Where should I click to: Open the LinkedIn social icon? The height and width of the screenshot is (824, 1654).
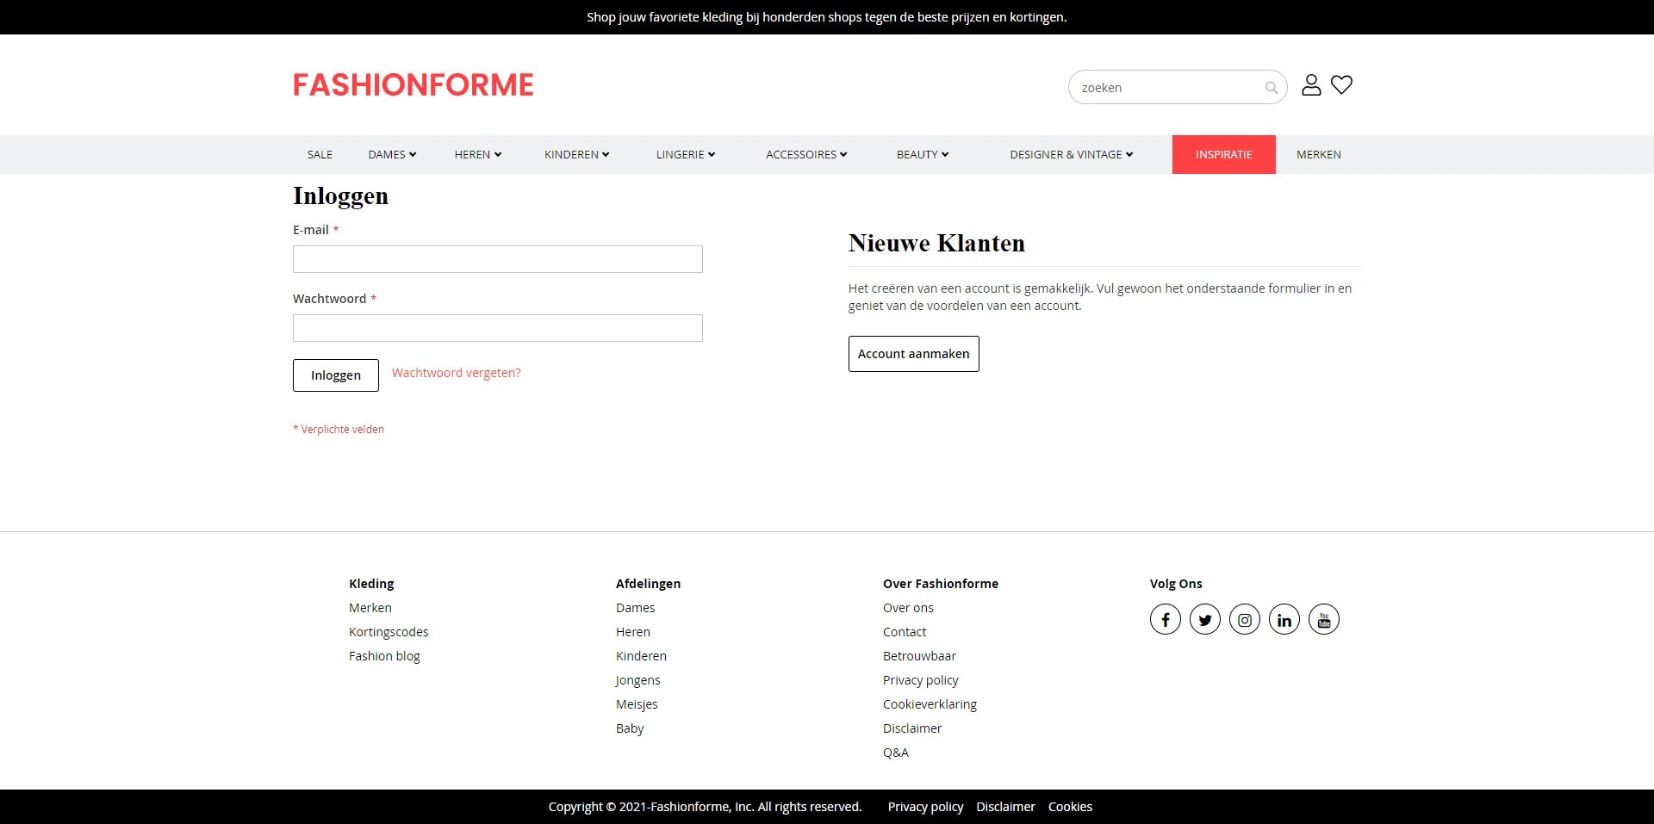tap(1284, 619)
